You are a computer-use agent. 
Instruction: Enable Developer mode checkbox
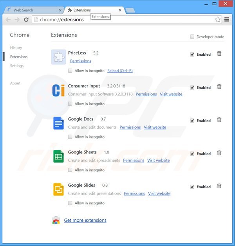tap(192, 37)
